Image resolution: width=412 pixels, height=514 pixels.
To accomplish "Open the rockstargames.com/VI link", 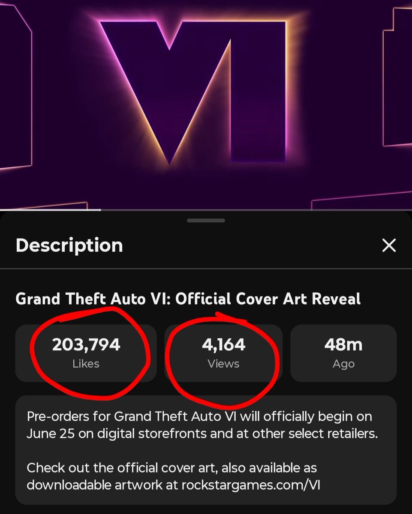I will [251, 485].
